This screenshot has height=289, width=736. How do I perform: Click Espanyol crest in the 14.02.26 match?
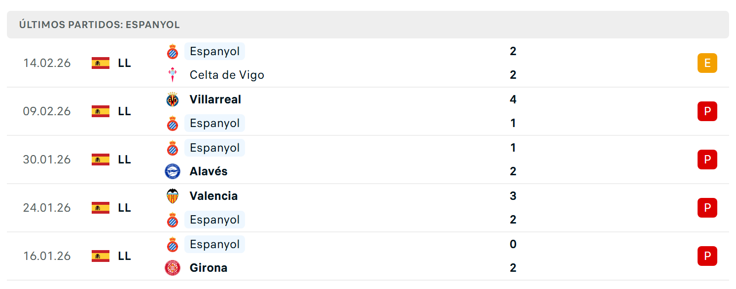click(172, 51)
